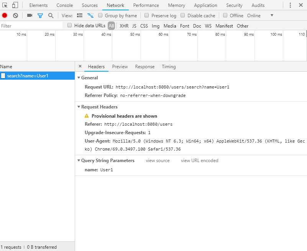Filter requests by Doc

point(197,26)
